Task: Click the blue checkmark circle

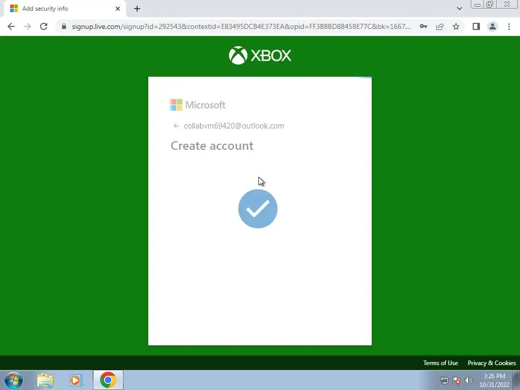Action: (257, 209)
